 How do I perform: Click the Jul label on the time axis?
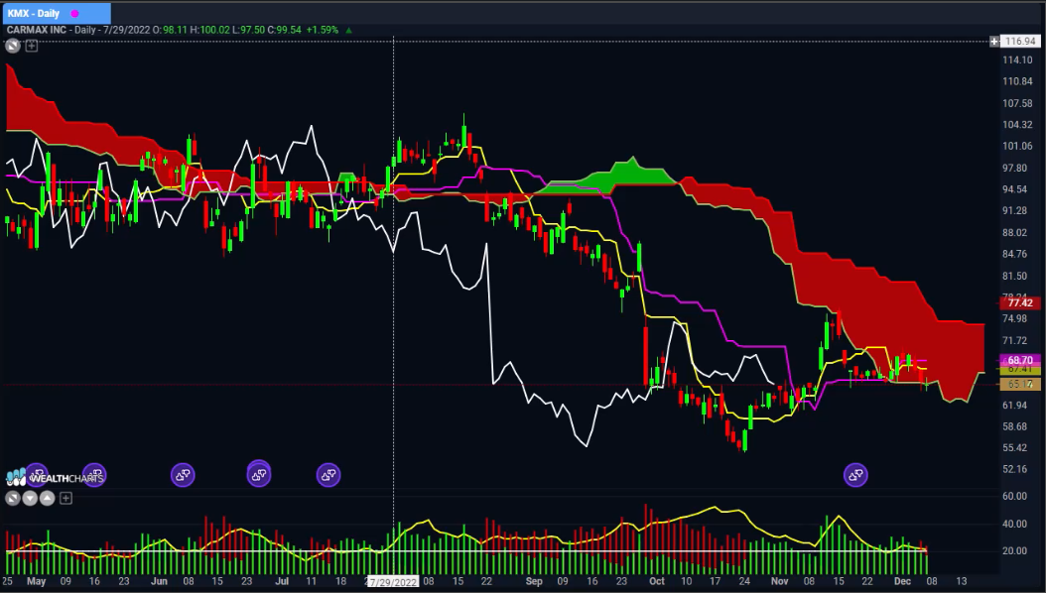point(282,582)
